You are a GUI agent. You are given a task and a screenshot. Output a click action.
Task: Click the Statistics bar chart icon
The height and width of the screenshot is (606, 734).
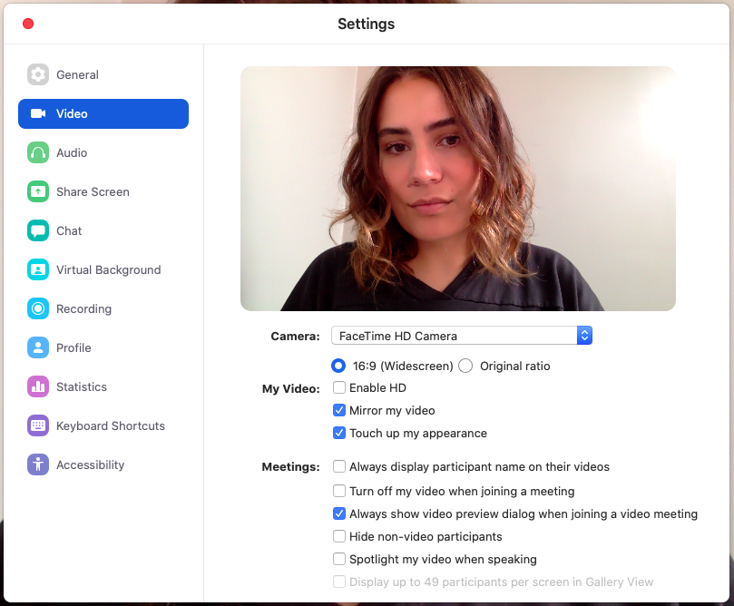(x=38, y=386)
